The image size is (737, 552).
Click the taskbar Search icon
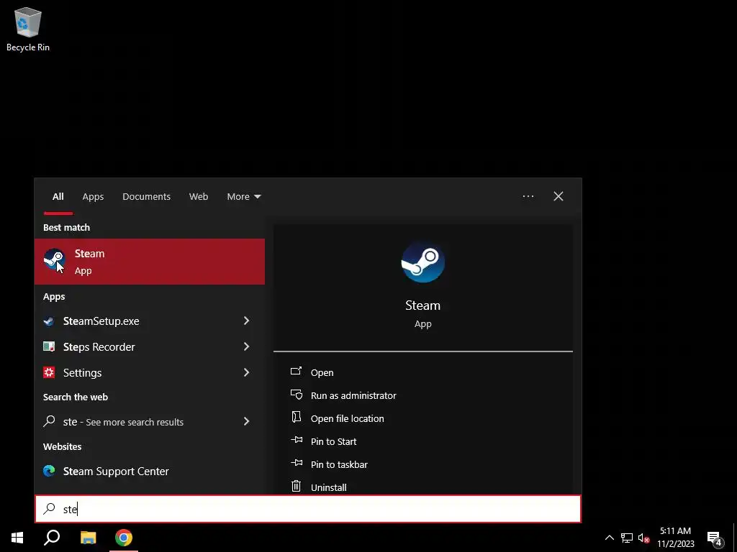[x=52, y=538]
